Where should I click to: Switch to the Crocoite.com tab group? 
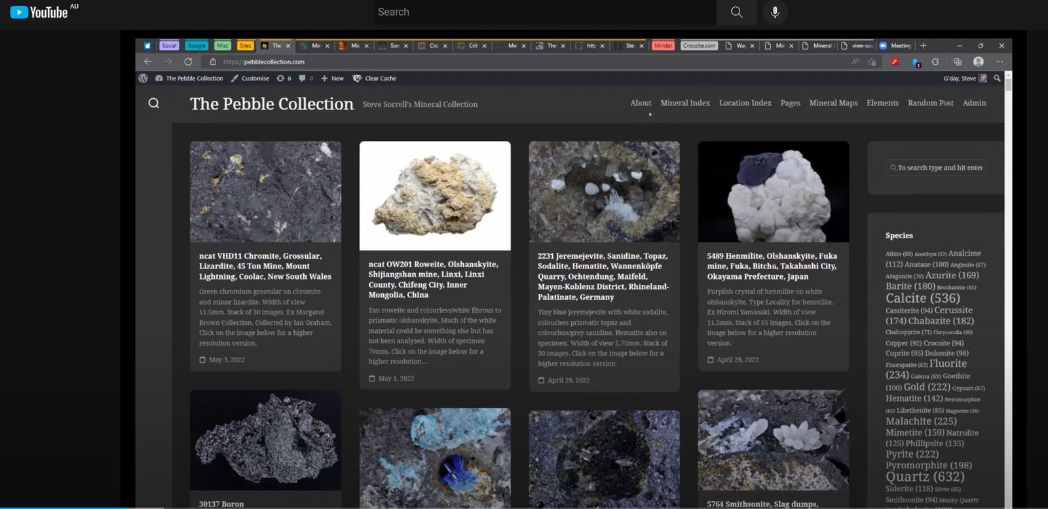tap(699, 46)
